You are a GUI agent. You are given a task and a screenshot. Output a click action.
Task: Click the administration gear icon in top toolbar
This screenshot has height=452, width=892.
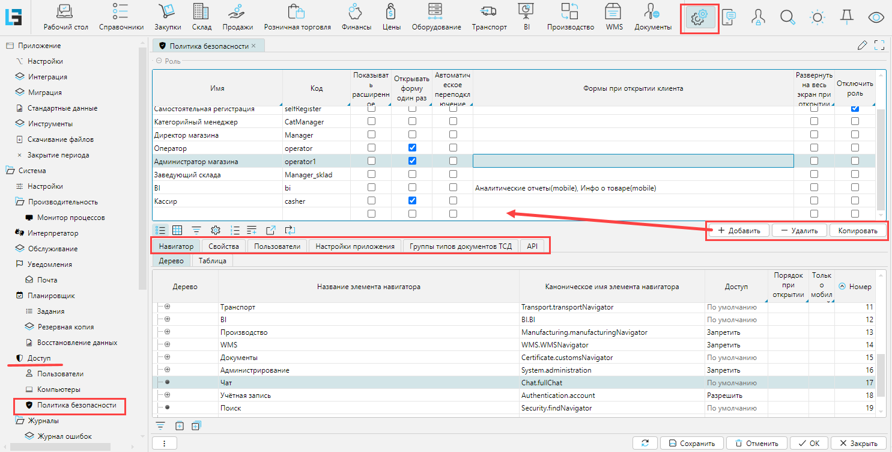point(699,18)
